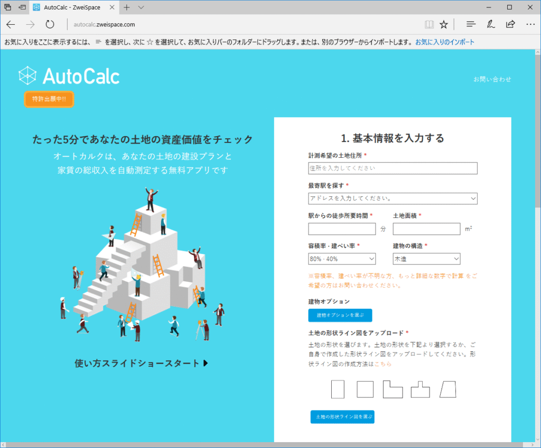Click the 駅からの徒歩所要時間 input field

click(342, 229)
